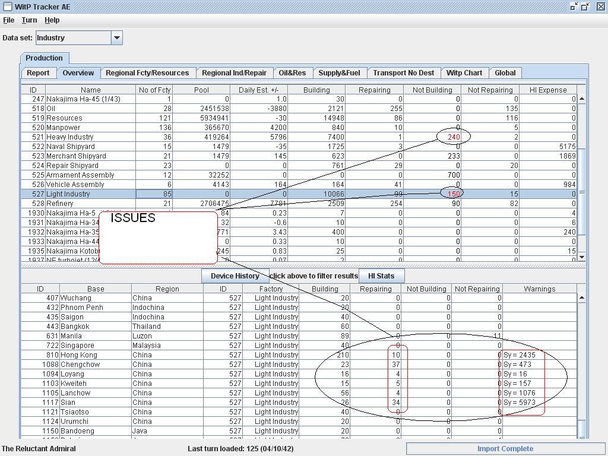This screenshot has height=456, width=608.
Task: Select the Oil row
Action: [299, 109]
